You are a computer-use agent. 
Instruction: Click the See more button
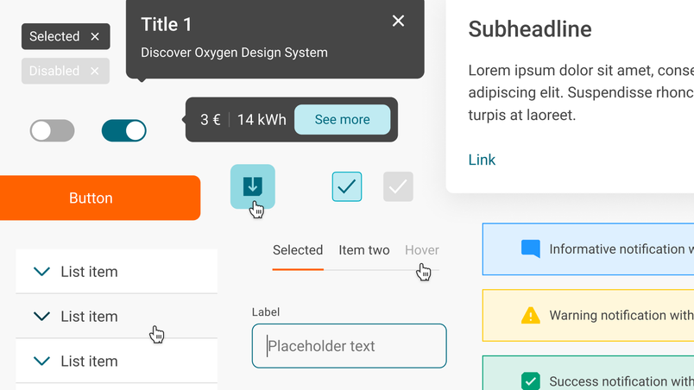[x=342, y=119]
